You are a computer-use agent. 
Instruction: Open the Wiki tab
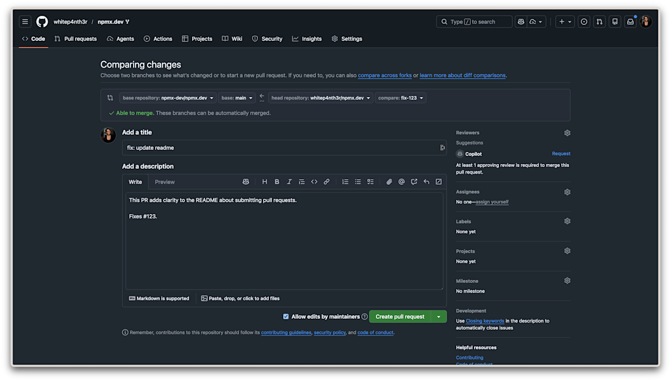click(x=232, y=38)
